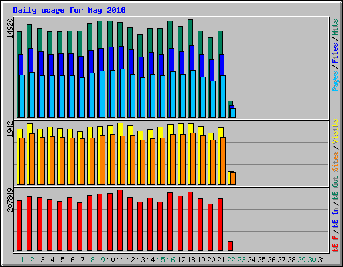
Task: Click the red kB F bar for day 16
Action: [170, 222]
